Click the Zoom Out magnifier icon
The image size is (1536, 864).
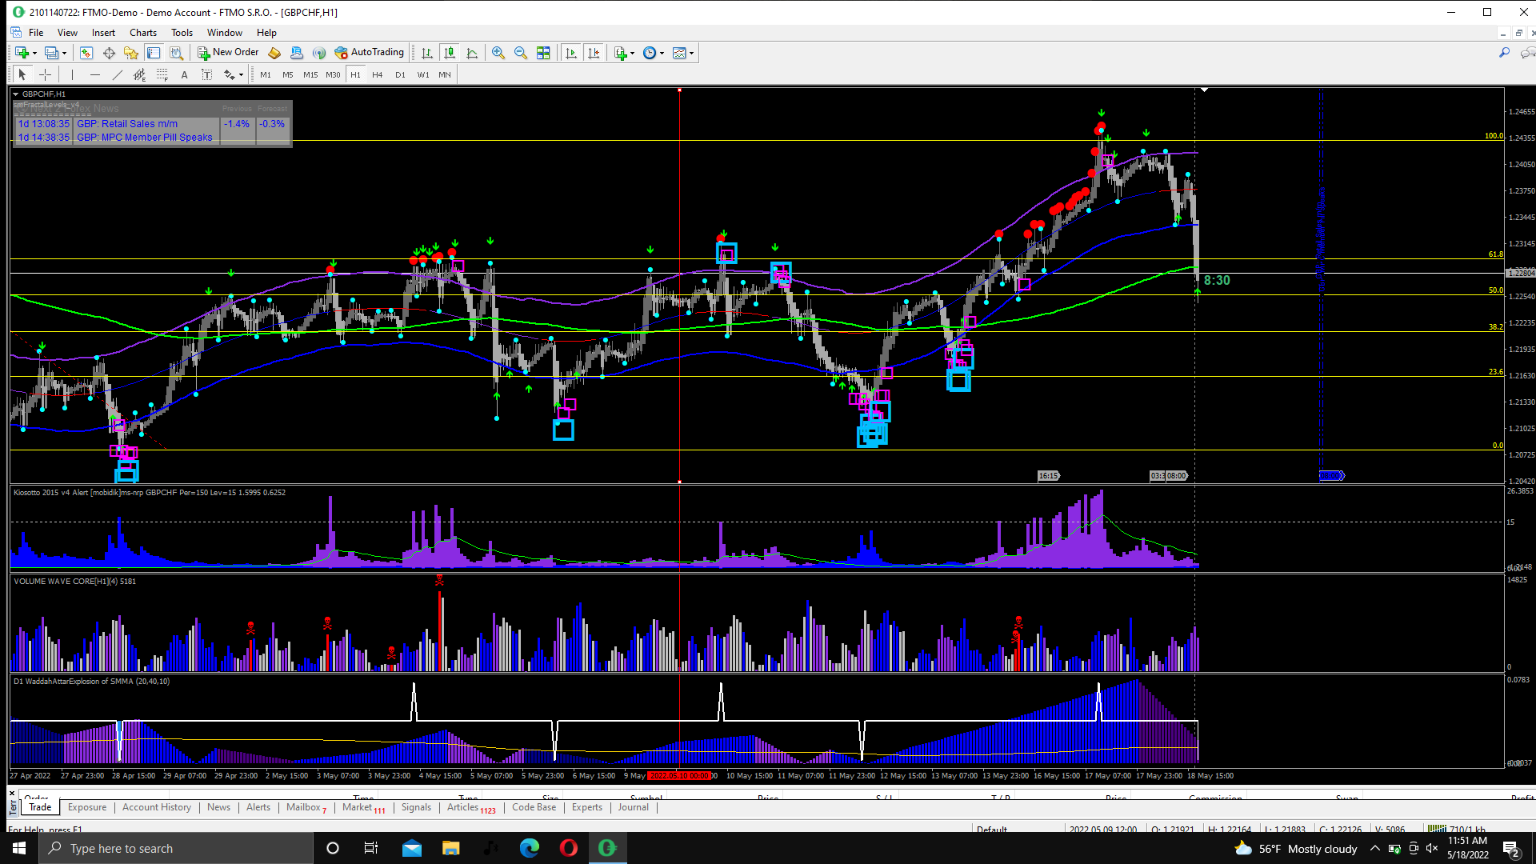[x=521, y=53]
